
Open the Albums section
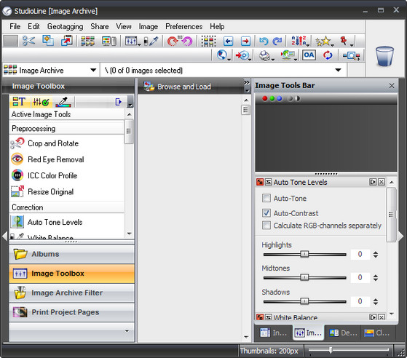click(x=71, y=254)
